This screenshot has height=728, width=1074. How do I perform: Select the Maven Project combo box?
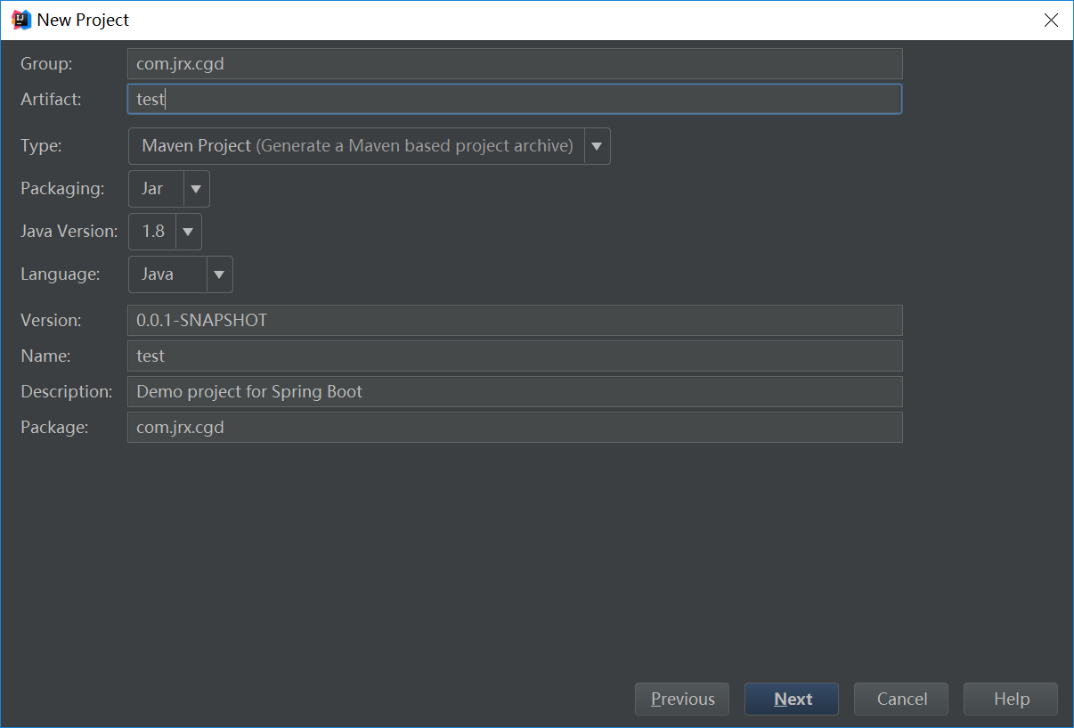pyautogui.click(x=356, y=146)
